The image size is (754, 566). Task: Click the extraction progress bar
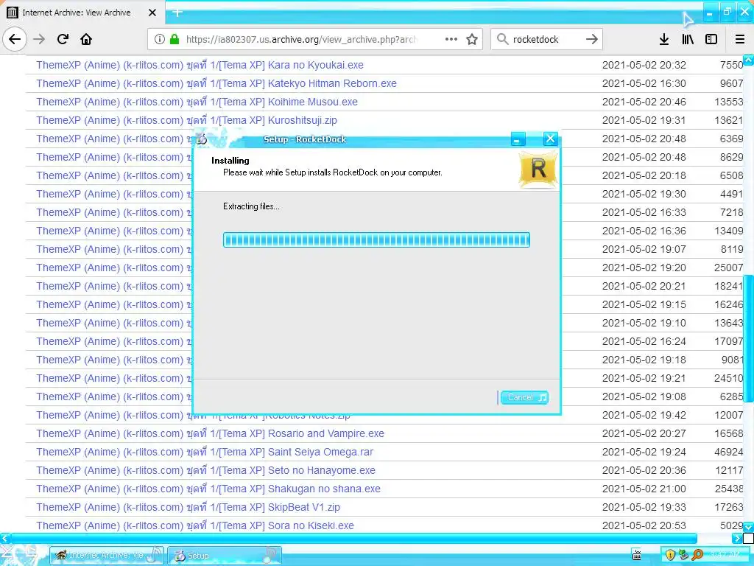coord(376,240)
